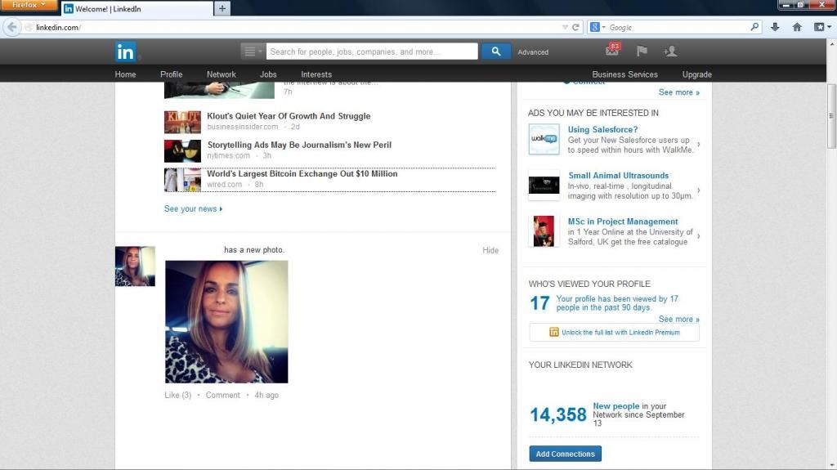Expand the Small Animal Ultrasounds ad chevron
Viewport: 837px width, 470px height.
coord(699,190)
